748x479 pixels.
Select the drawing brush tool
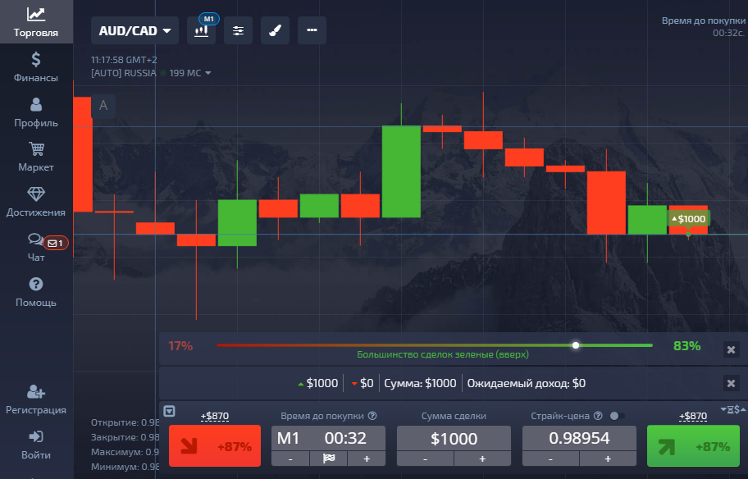pos(275,30)
